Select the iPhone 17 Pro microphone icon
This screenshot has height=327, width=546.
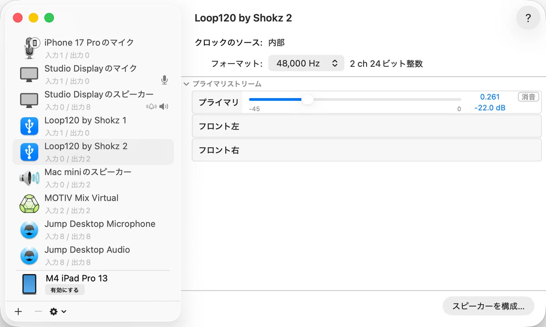tap(30, 48)
